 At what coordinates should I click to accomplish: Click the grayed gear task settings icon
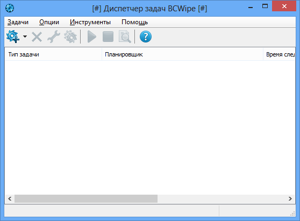click(x=70, y=37)
